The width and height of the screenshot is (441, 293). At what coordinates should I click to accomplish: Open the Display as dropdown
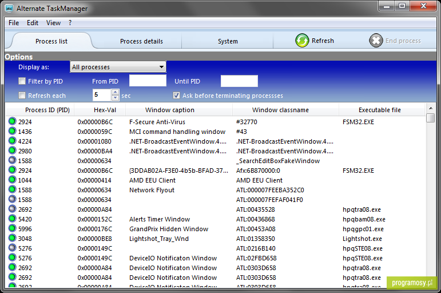tap(118, 67)
